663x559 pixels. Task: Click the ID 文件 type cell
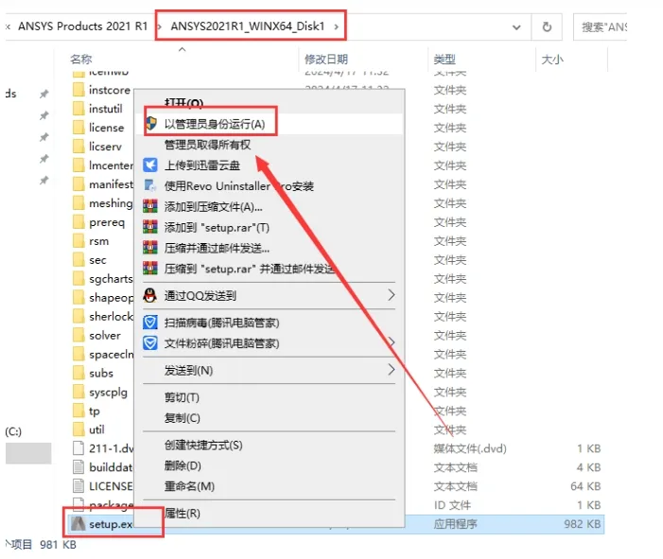coord(452,505)
